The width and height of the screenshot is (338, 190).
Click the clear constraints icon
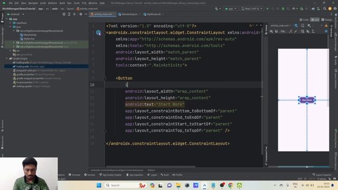291,32
